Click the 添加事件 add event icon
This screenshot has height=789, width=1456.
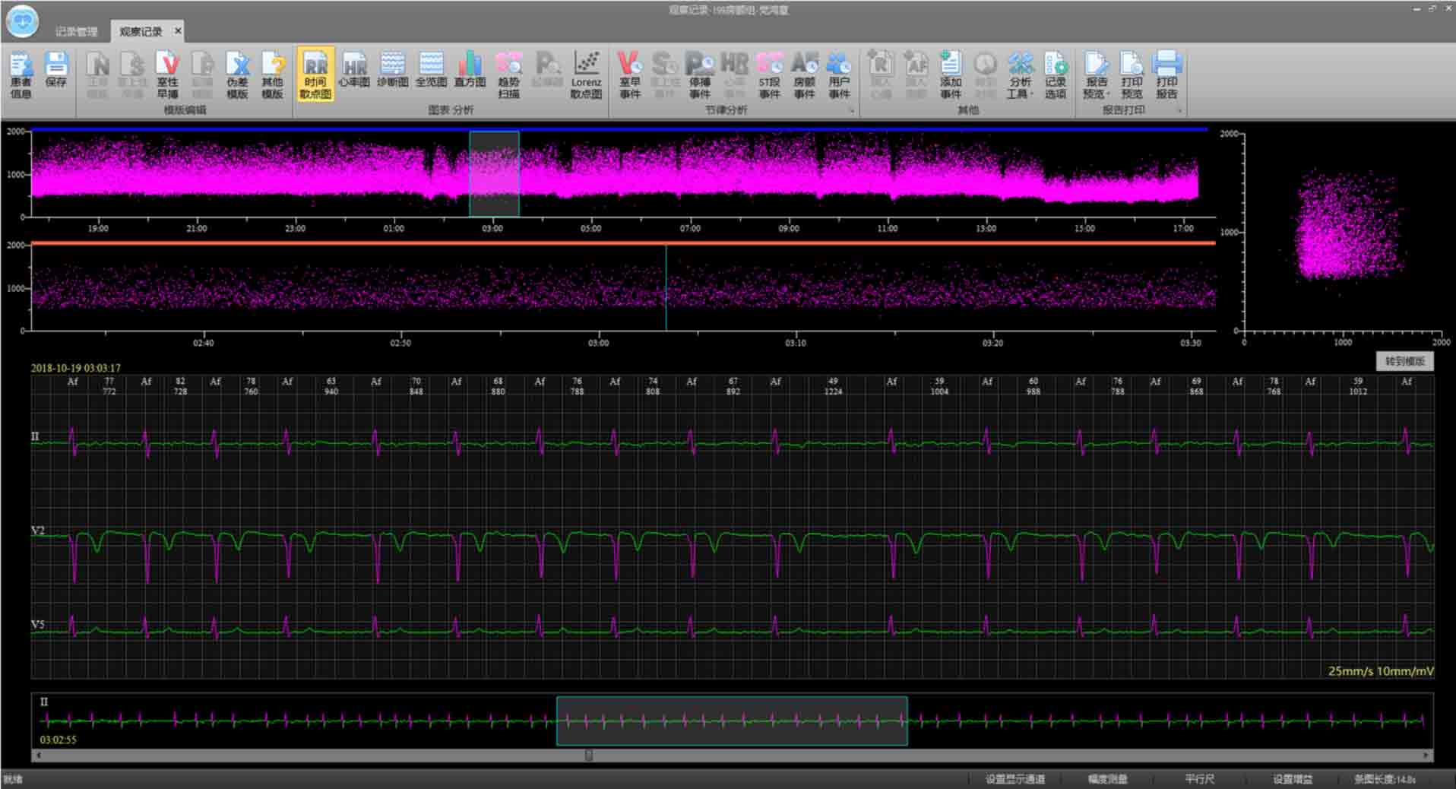point(951,74)
